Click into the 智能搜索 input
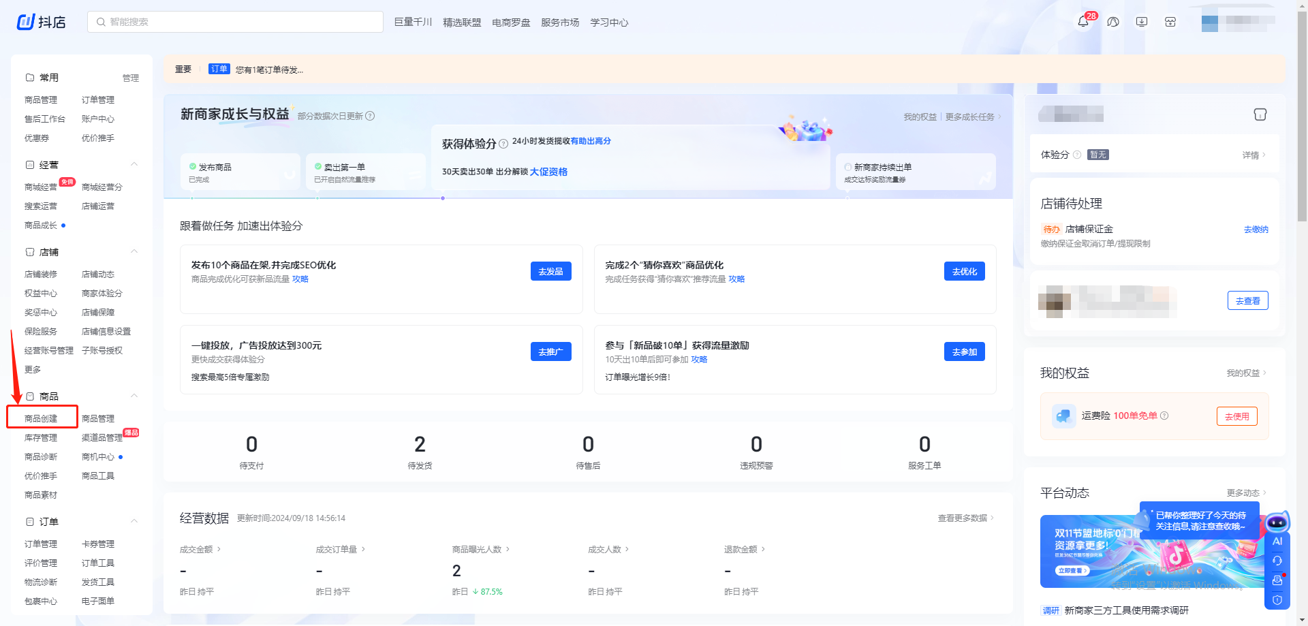The width and height of the screenshot is (1308, 626). click(x=235, y=22)
